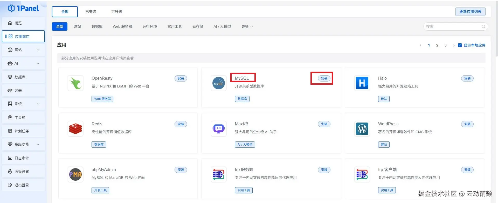Go to page 2
Viewport: 498px width, 203px height.
click(437, 45)
